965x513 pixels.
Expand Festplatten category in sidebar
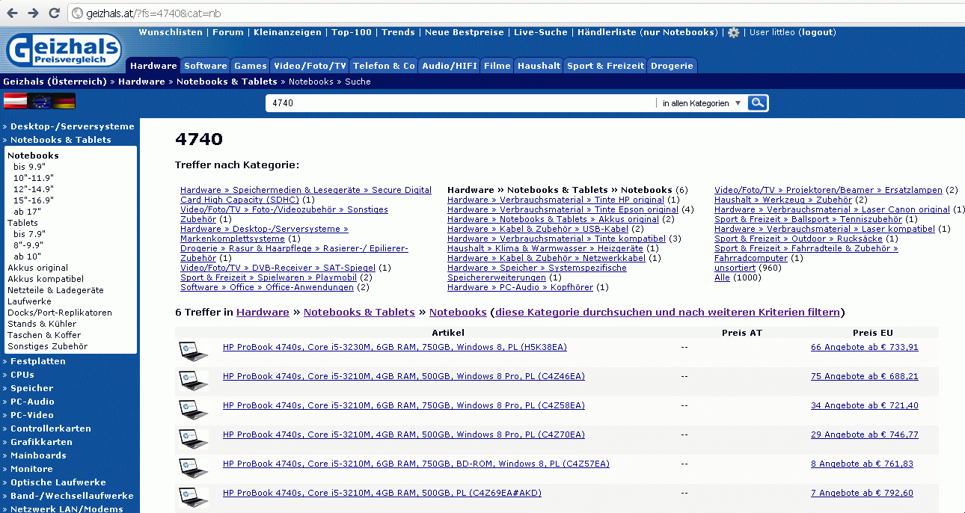tap(37, 361)
